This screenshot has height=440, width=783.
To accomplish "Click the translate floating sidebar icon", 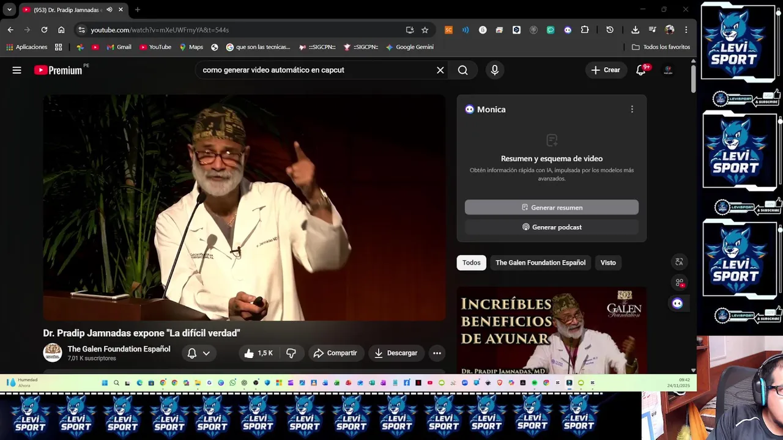I will [679, 262].
